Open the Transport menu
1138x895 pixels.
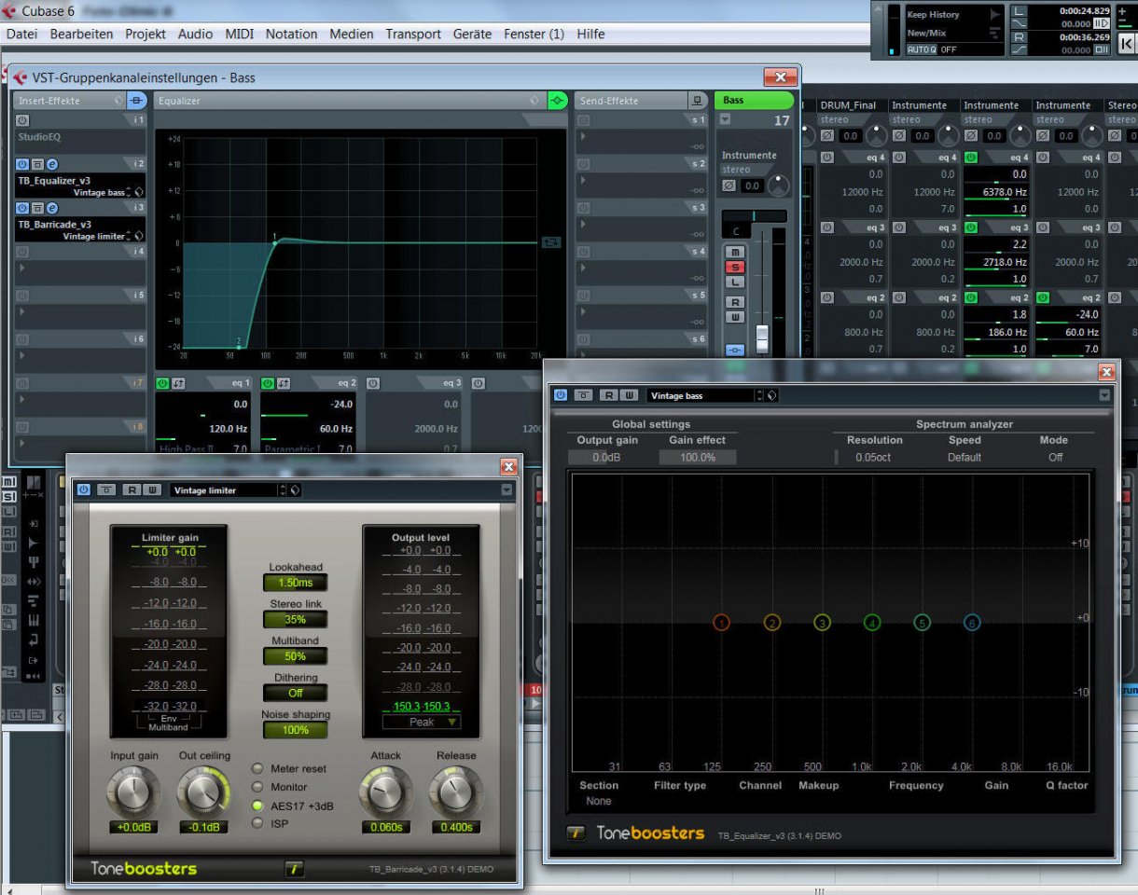point(413,34)
